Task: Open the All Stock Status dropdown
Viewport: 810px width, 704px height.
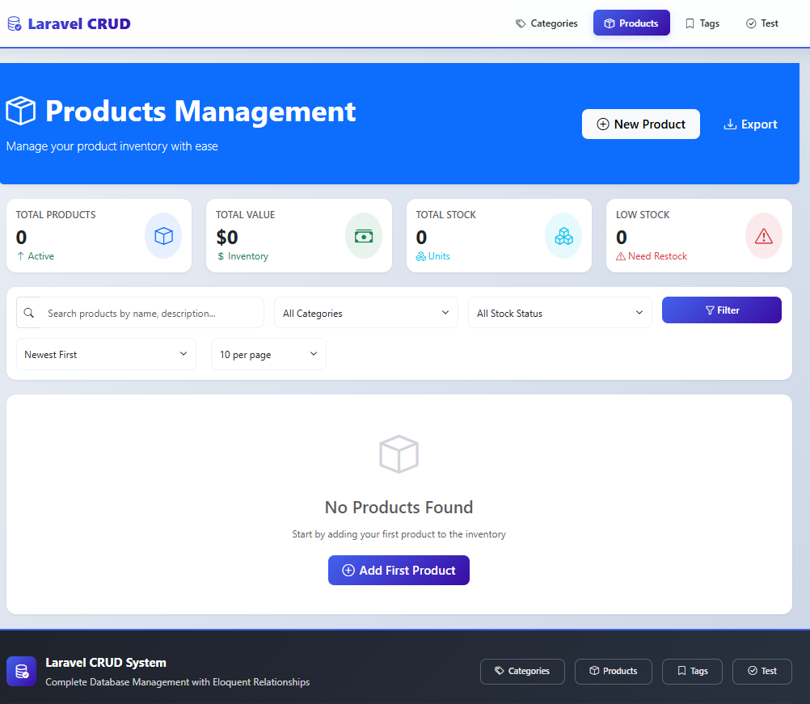Action: point(560,313)
